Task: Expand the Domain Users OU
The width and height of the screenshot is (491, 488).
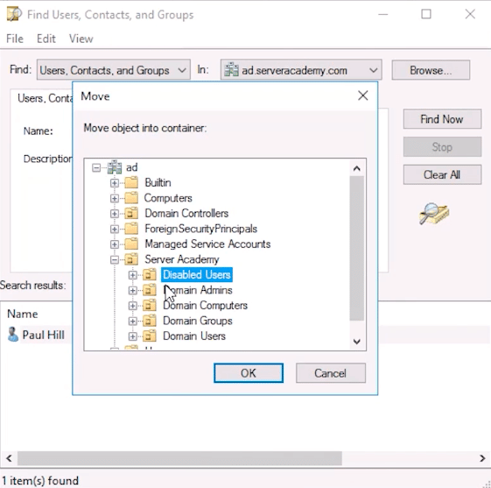Action: (x=132, y=336)
